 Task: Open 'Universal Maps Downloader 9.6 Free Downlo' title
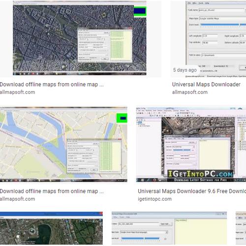click(192, 191)
